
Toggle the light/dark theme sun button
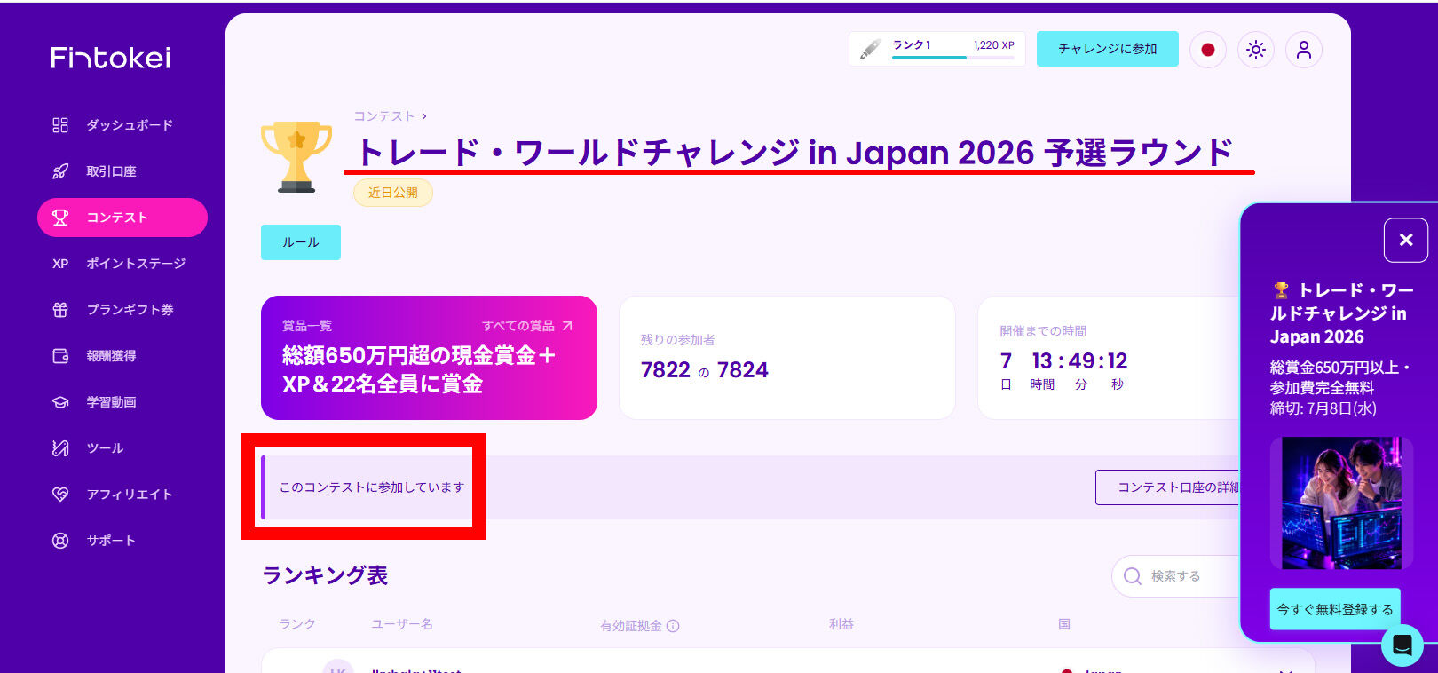coord(1256,50)
